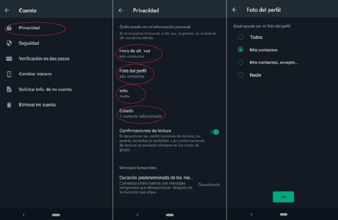Select the Nadie radio option
338x220 pixels.
coord(240,75)
